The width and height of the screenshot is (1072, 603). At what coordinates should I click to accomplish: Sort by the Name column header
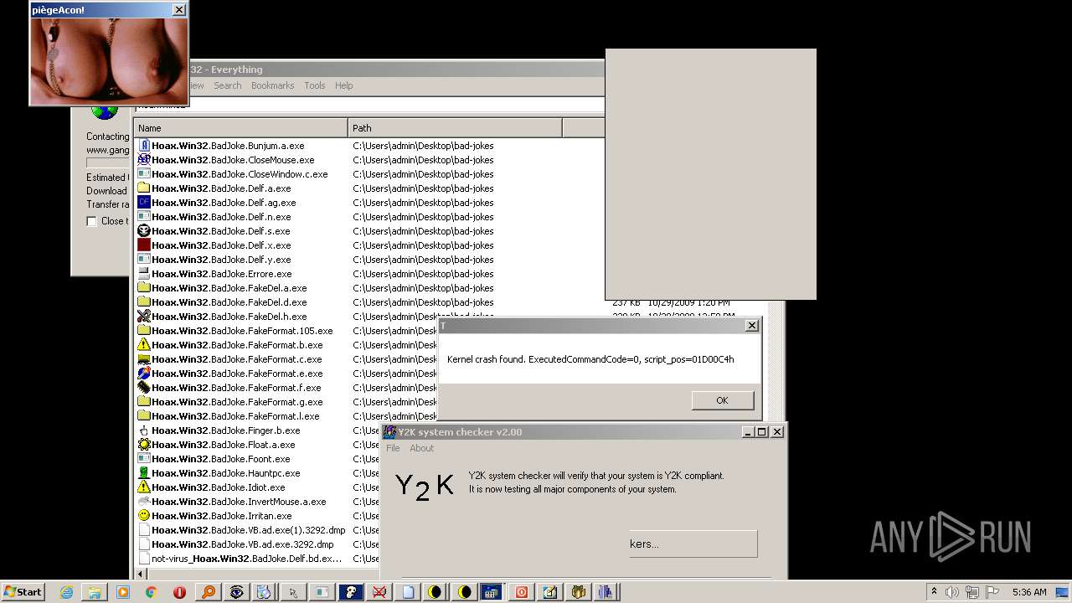240,128
